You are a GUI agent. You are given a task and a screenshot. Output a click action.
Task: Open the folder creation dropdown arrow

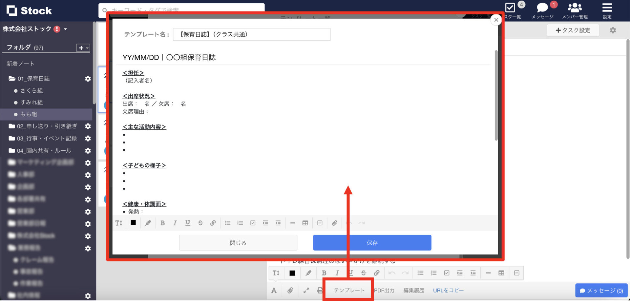click(x=86, y=48)
